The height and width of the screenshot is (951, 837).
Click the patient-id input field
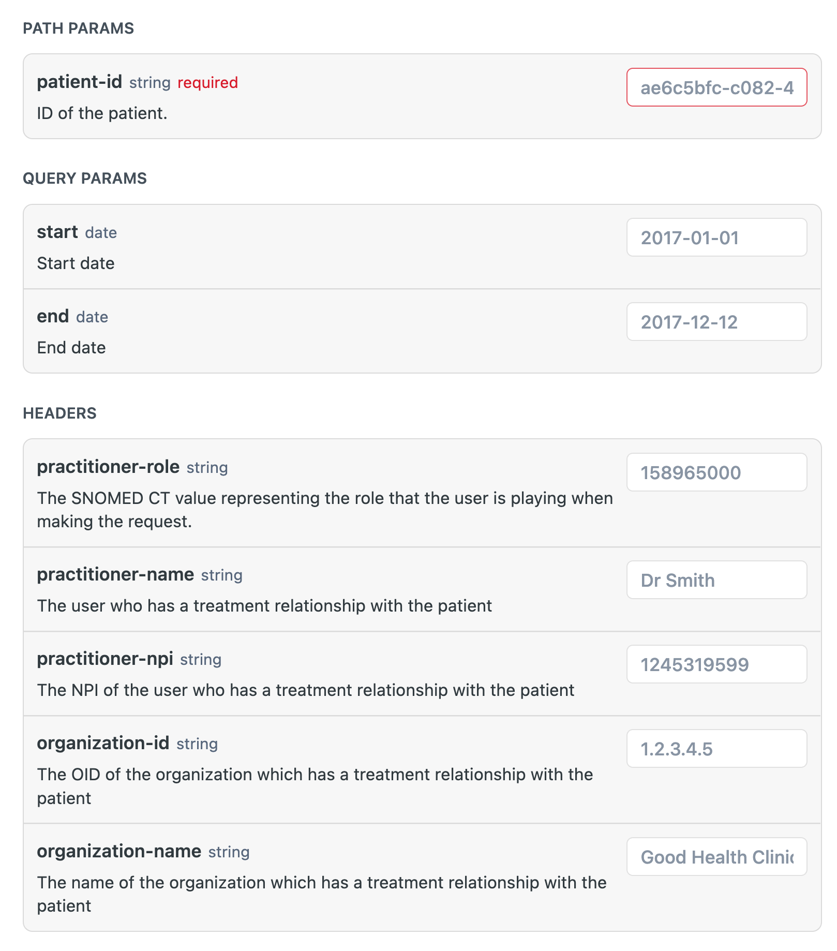click(716, 87)
